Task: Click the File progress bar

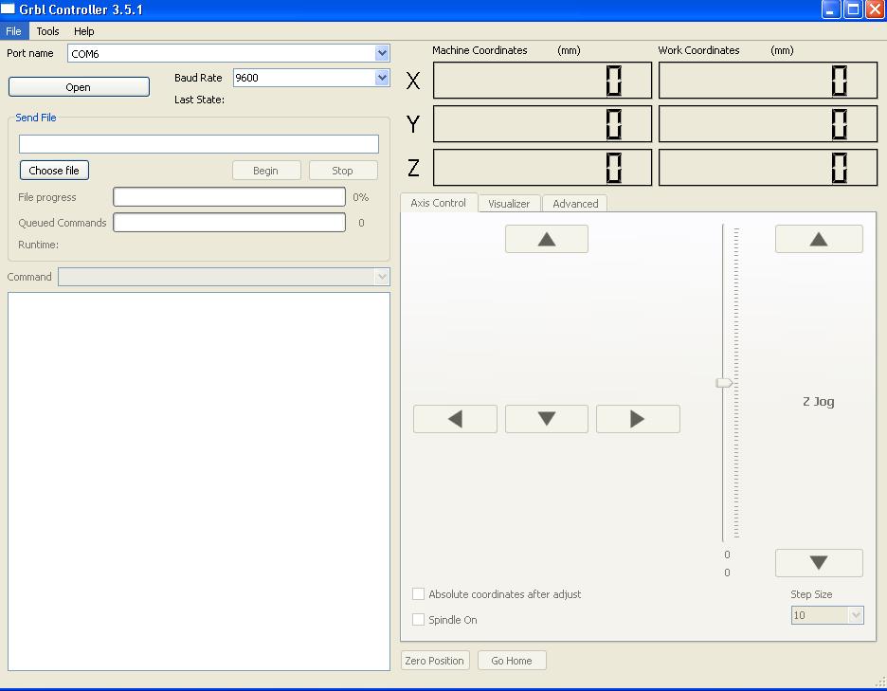Action: tap(229, 197)
